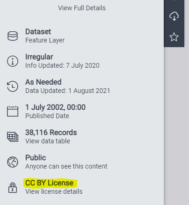The image size is (189, 205).
Task: Click the globe Public icon
Action: point(13,162)
